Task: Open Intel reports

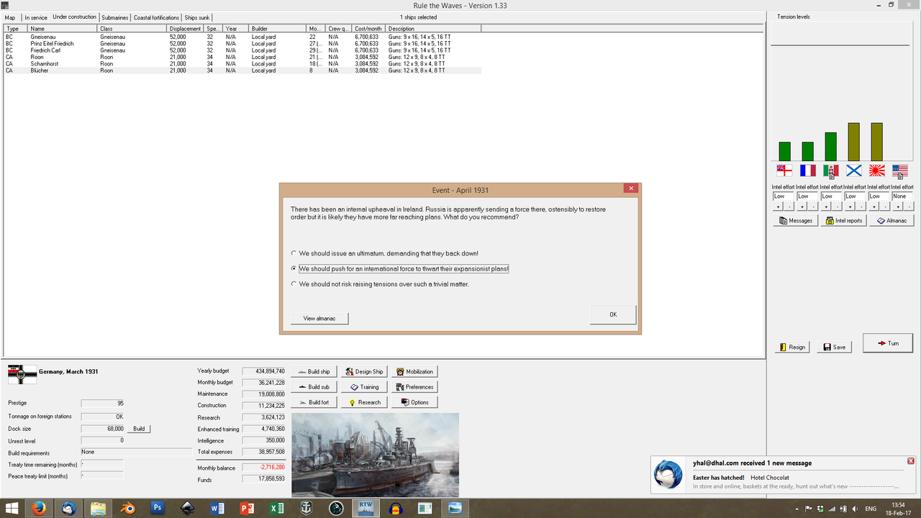Action: click(x=843, y=220)
